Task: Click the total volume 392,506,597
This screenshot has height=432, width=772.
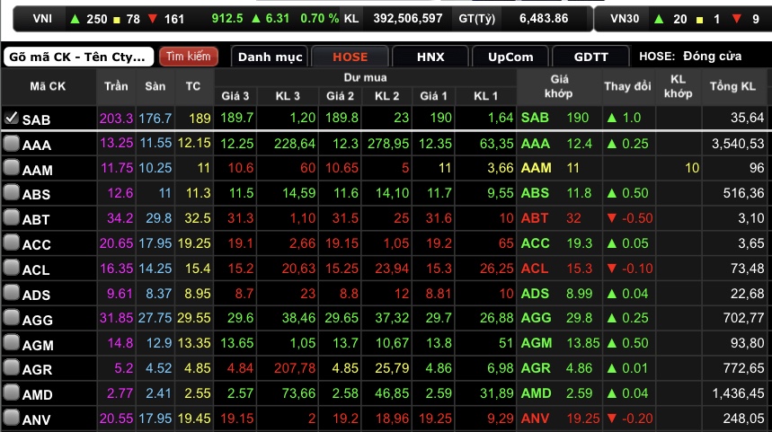Action: click(x=408, y=18)
